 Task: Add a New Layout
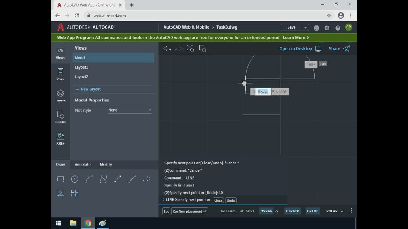[x=88, y=89]
